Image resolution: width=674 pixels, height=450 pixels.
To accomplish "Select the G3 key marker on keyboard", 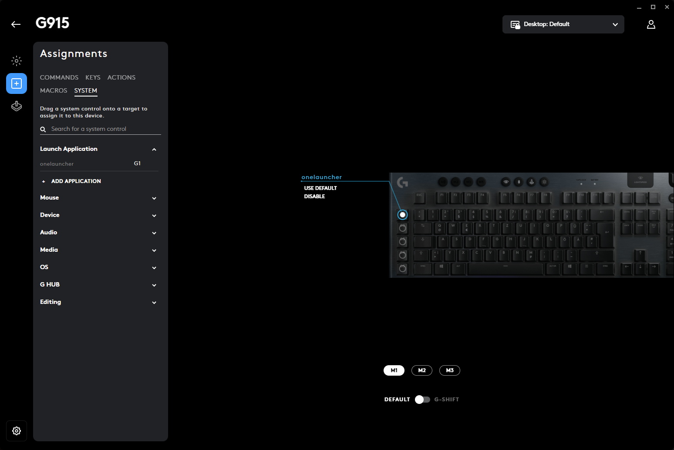I will [x=403, y=242].
